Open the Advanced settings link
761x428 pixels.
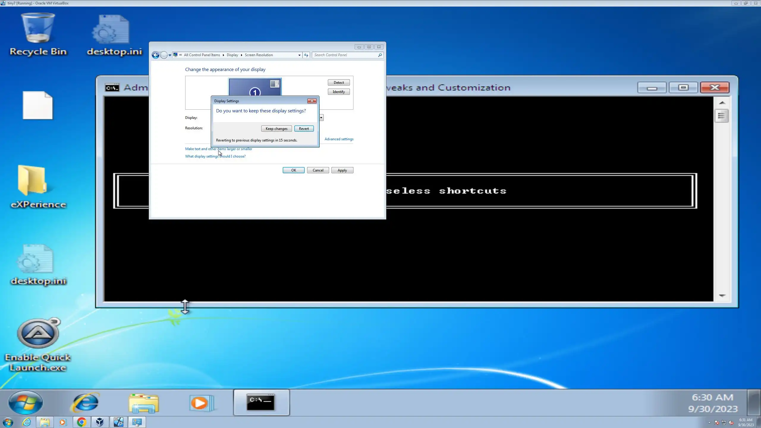tap(339, 139)
